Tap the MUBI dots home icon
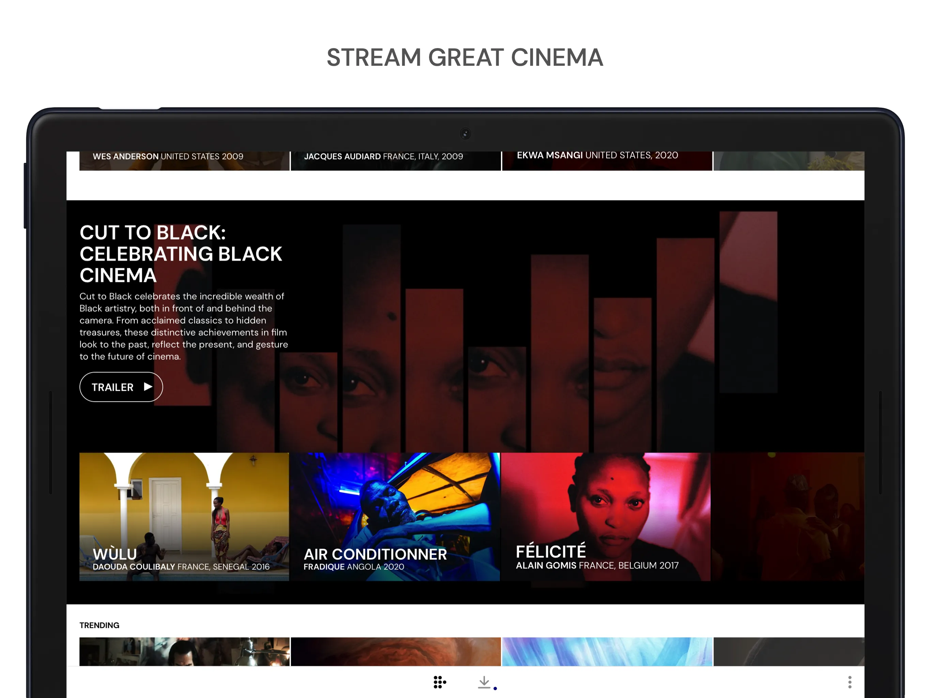Viewport: 931px width, 698px height. [x=439, y=682]
